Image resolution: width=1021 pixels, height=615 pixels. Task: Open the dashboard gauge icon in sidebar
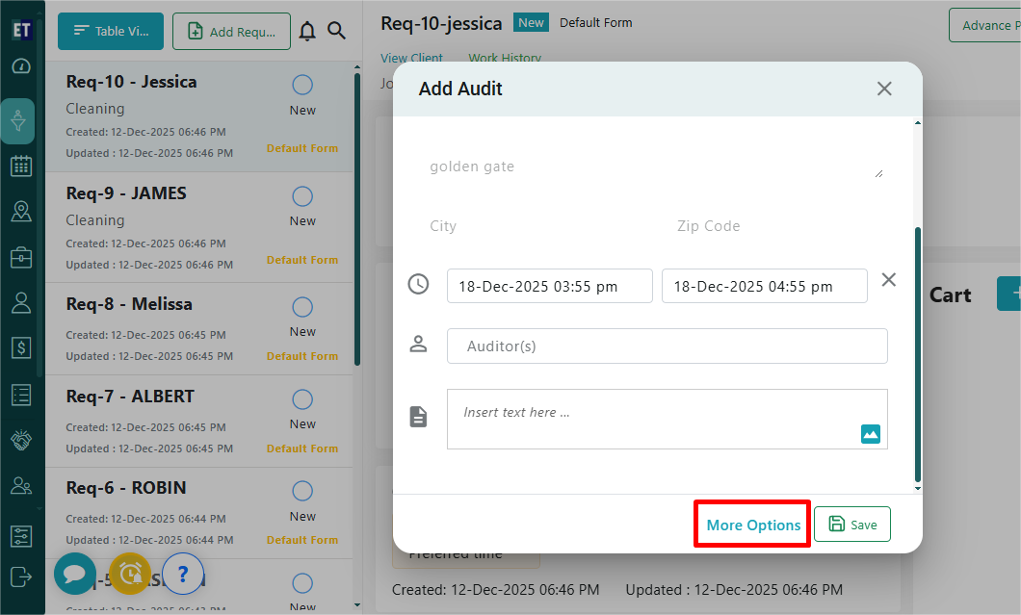pyautogui.click(x=20, y=66)
